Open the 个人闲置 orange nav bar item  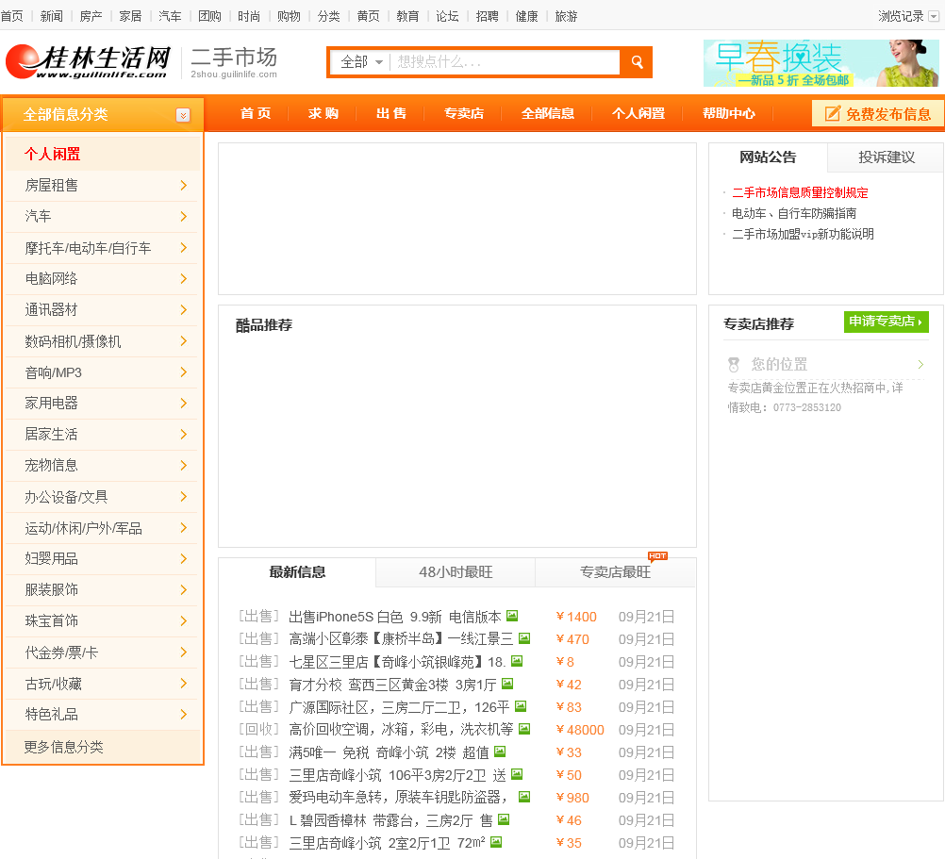638,113
